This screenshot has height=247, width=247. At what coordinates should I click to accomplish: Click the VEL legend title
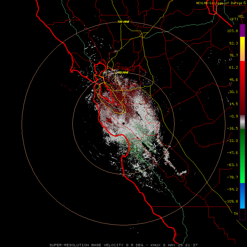(241, 16)
